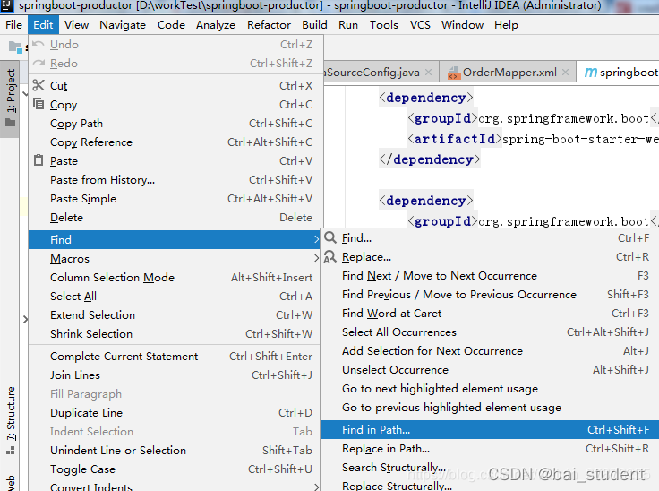This screenshot has width=659, height=491.
Task: Open the Build menu
Action: pos(314,25)
